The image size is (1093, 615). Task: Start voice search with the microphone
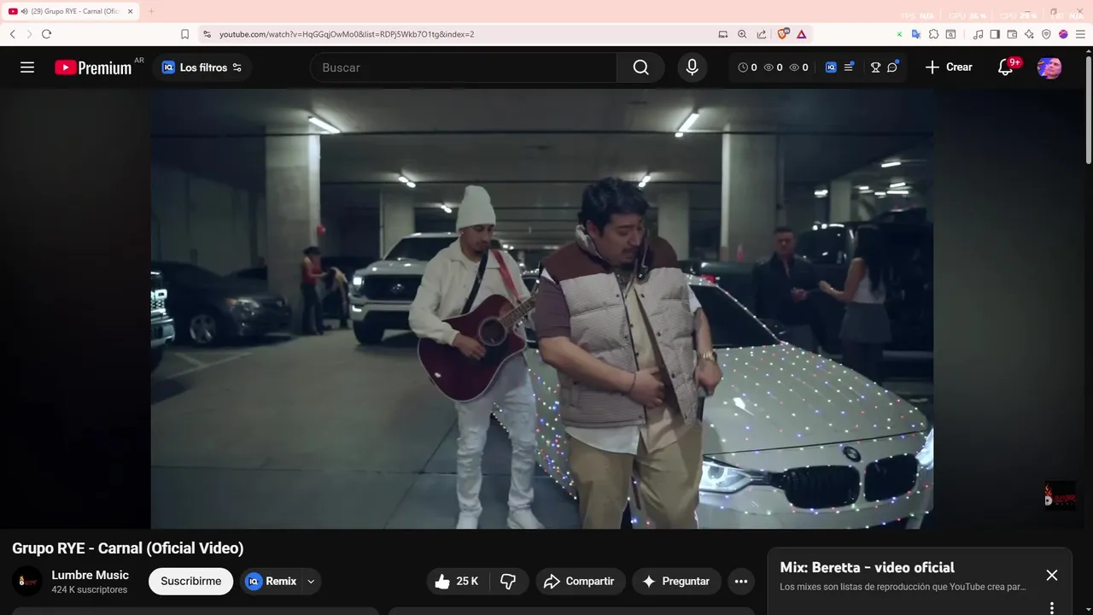(x=692, y=67)
